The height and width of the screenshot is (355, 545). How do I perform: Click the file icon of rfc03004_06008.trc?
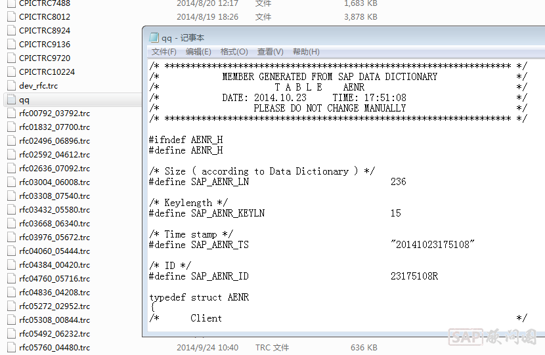11,182
